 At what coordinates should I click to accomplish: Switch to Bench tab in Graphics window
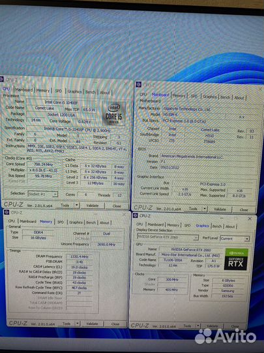coord(217,226)
